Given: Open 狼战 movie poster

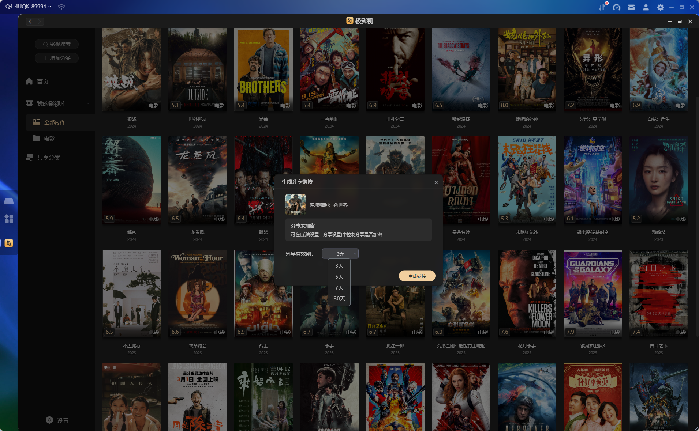Looking at the screenshot, I should coord(132,69).
